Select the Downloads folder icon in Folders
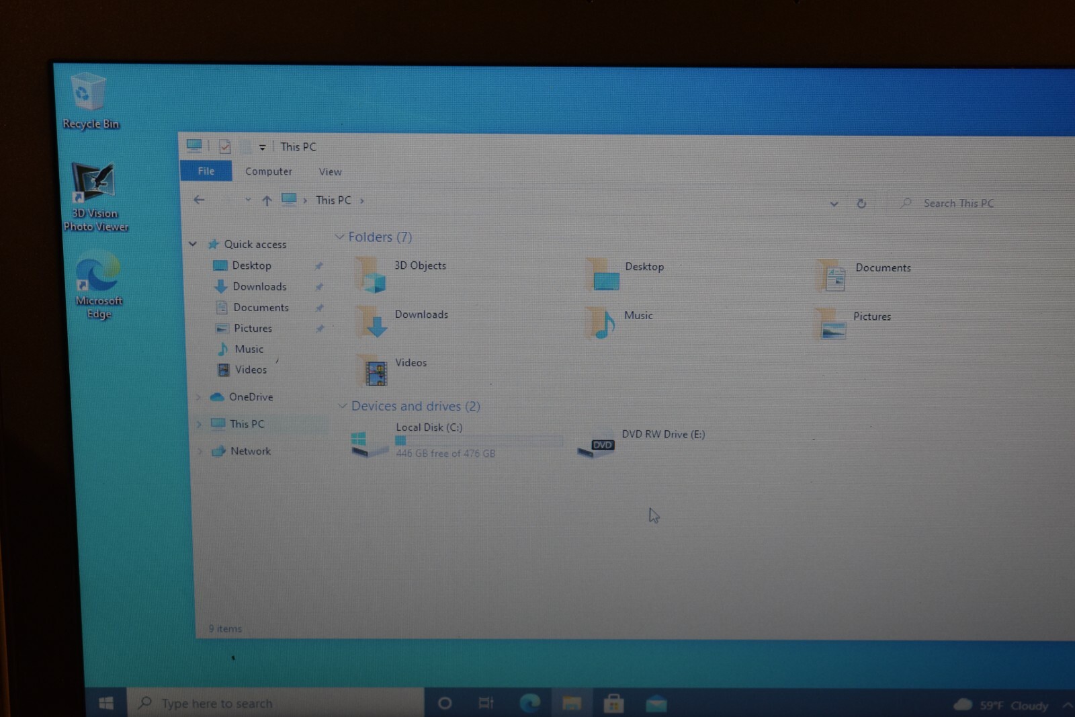Viewport: 1075px width, 717px height. click(372, 322)
